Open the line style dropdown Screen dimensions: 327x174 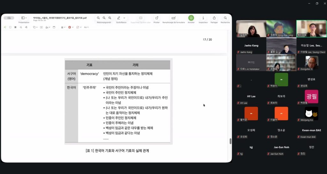[x=63, y=27]
